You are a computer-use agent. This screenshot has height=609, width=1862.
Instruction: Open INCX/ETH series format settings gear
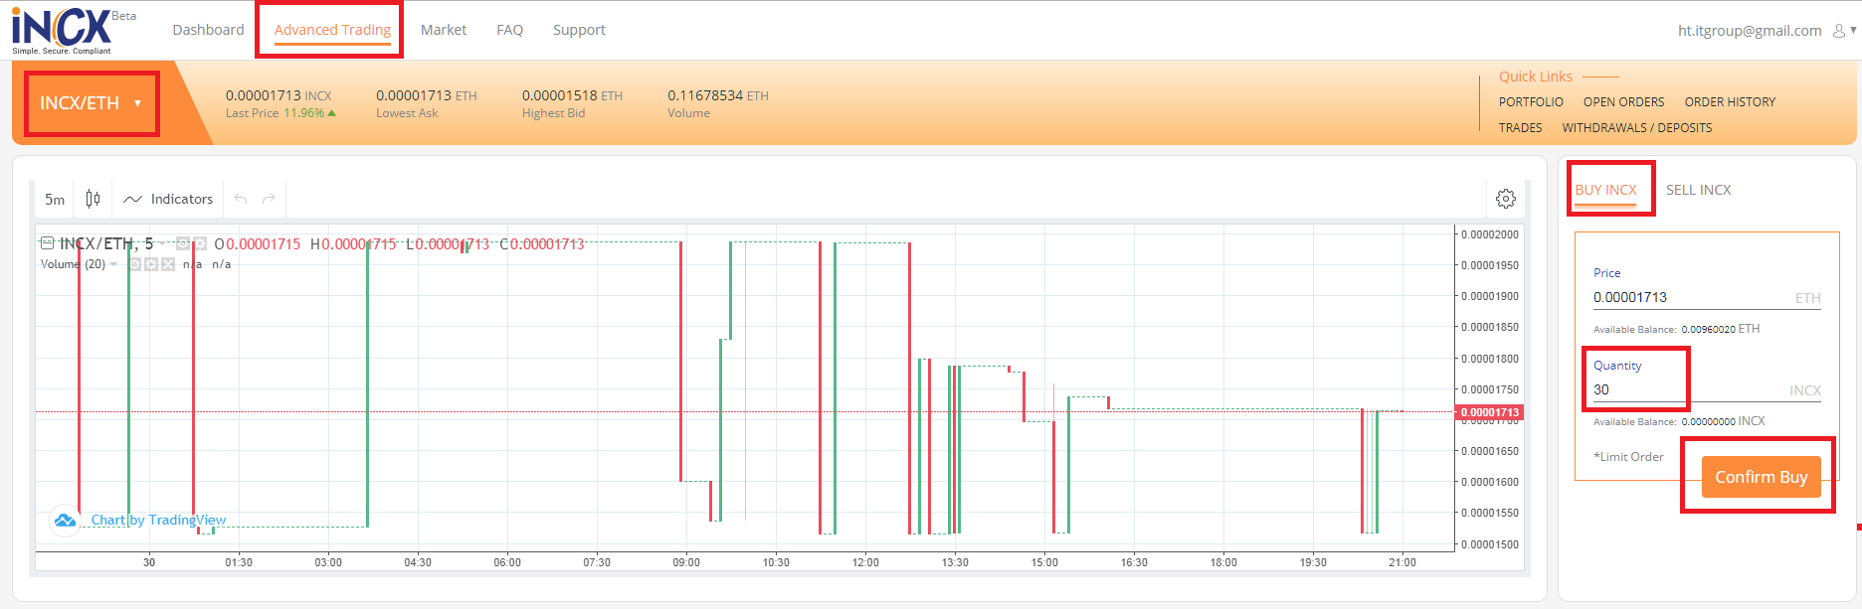pos(200,243)
